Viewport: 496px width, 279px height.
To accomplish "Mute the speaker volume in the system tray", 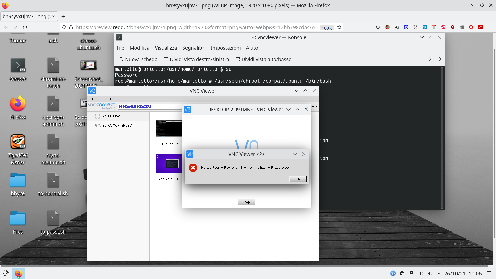I will click(x=421, y=273).
